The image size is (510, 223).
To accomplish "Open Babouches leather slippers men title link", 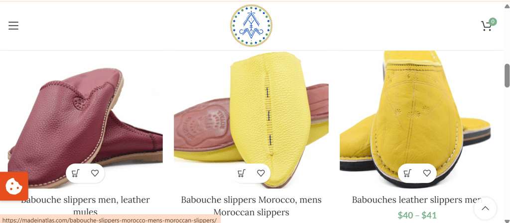I will tap(417, 200).
